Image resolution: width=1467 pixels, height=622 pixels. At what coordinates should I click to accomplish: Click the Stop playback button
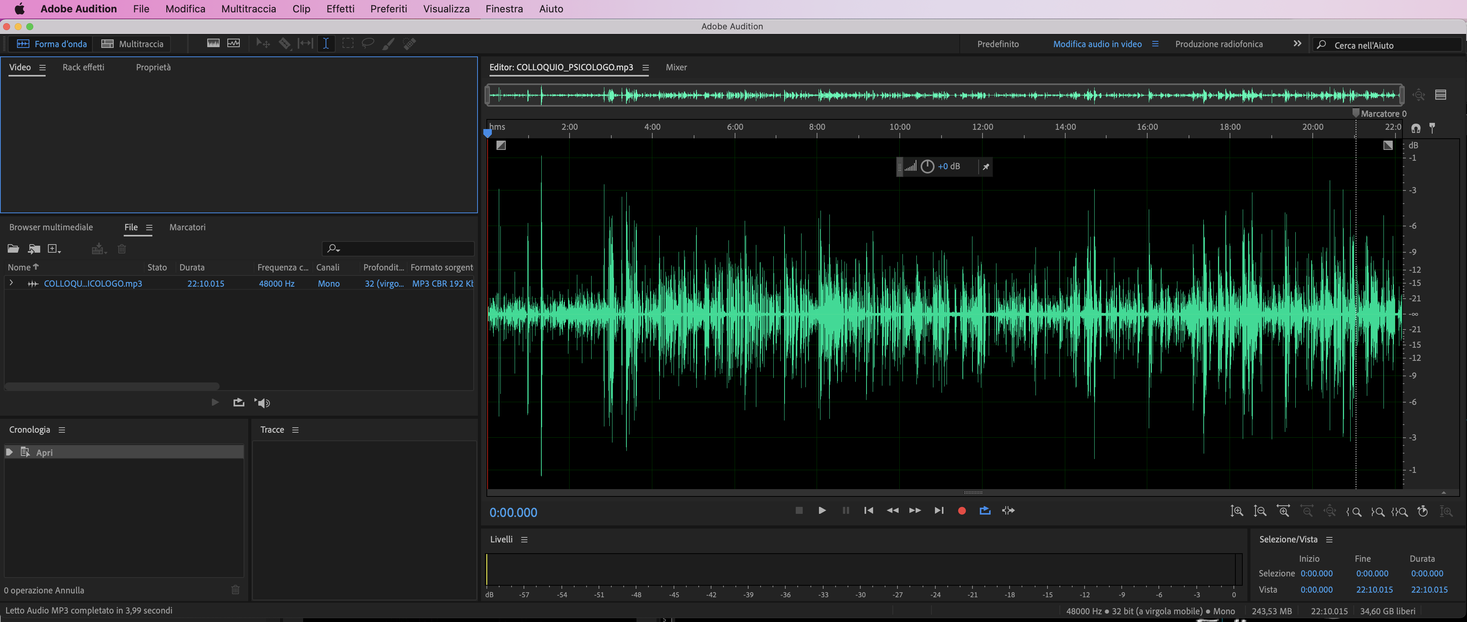tap(799, 510)
